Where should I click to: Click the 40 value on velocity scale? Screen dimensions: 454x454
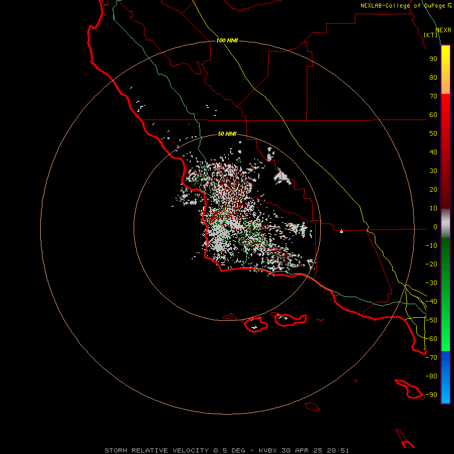click(433, 152)
